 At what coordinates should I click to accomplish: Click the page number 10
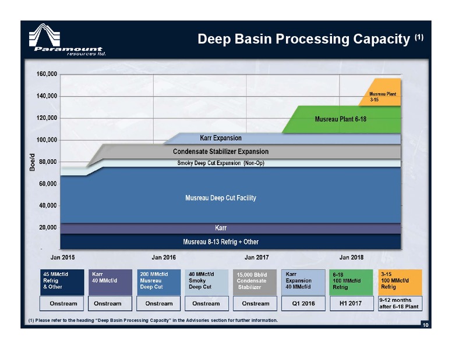426,325
